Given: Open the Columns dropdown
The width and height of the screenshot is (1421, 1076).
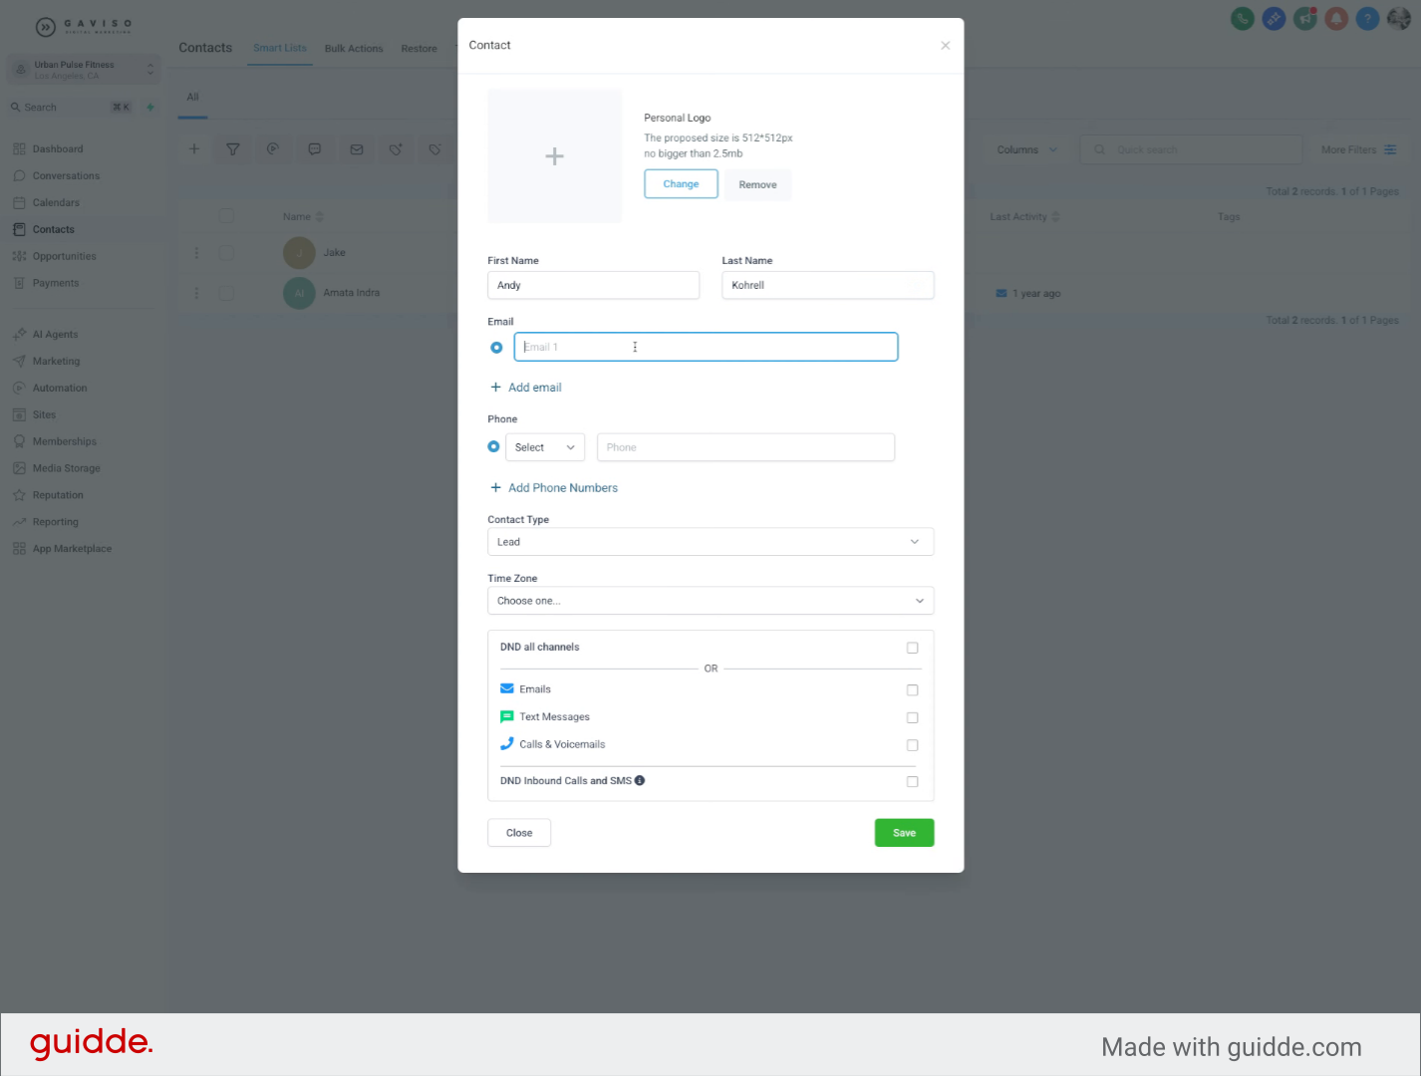Looking at the screenshot, I should click(1026, 150).
